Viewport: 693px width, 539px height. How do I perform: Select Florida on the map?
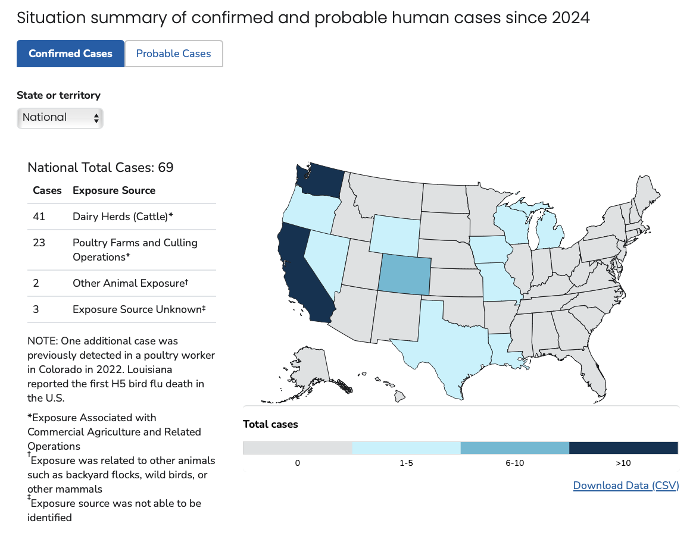coord(590,374)
